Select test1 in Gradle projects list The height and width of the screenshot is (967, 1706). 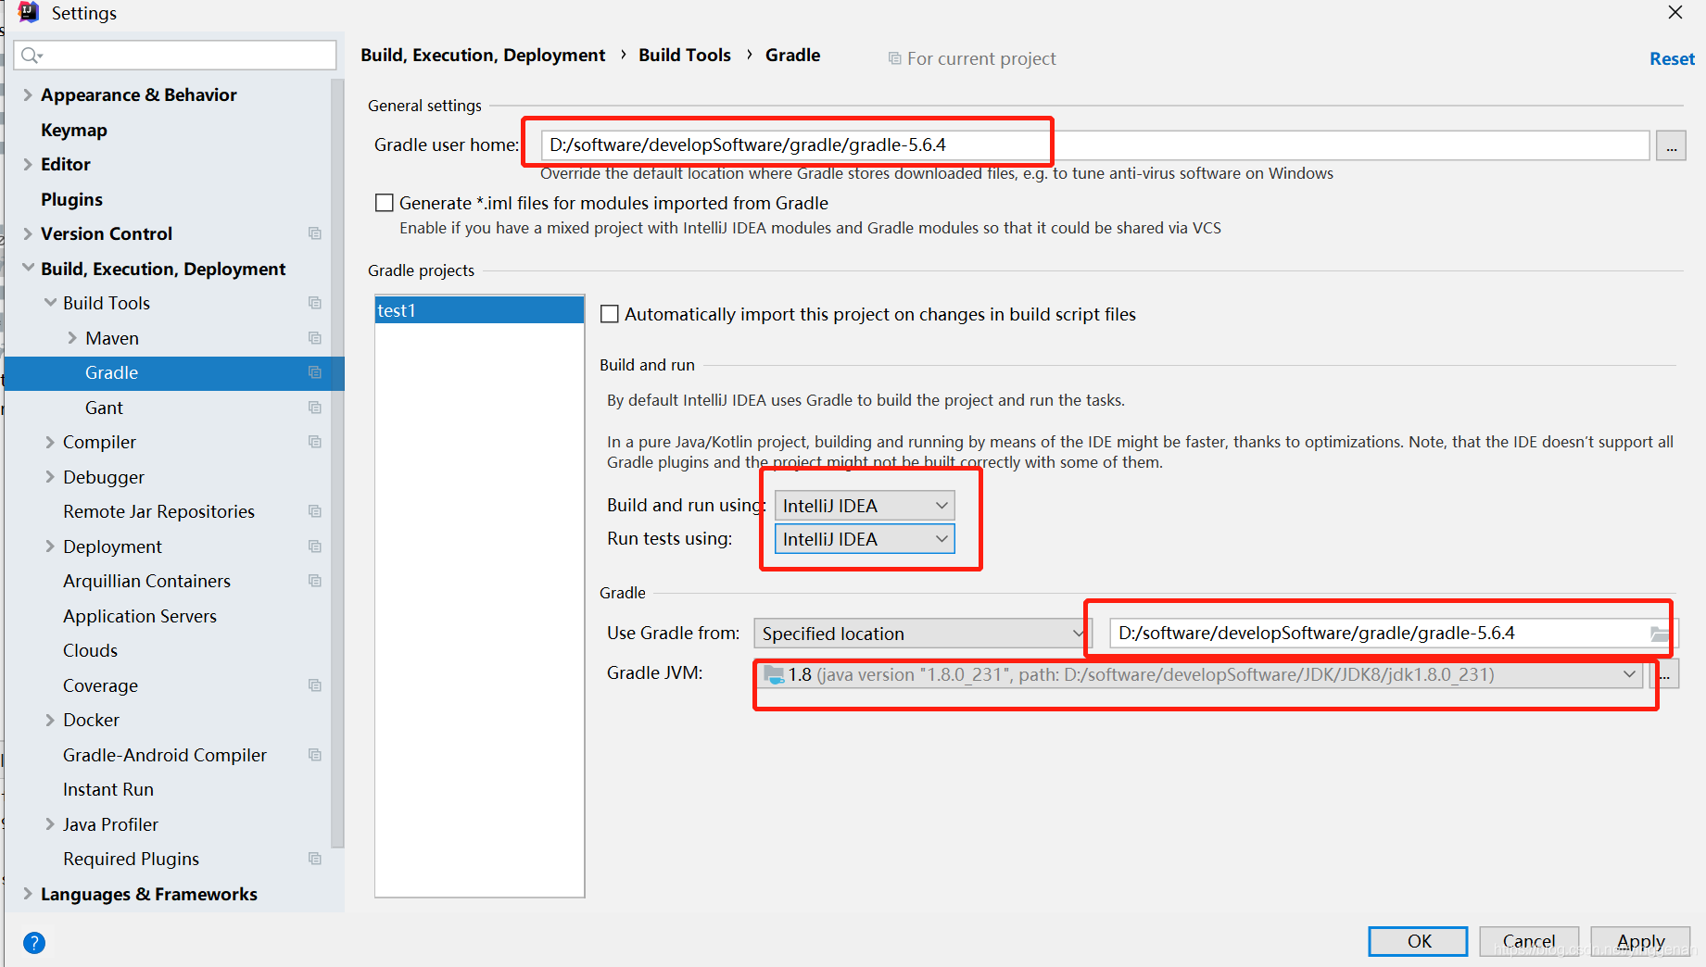coord(479,310)
